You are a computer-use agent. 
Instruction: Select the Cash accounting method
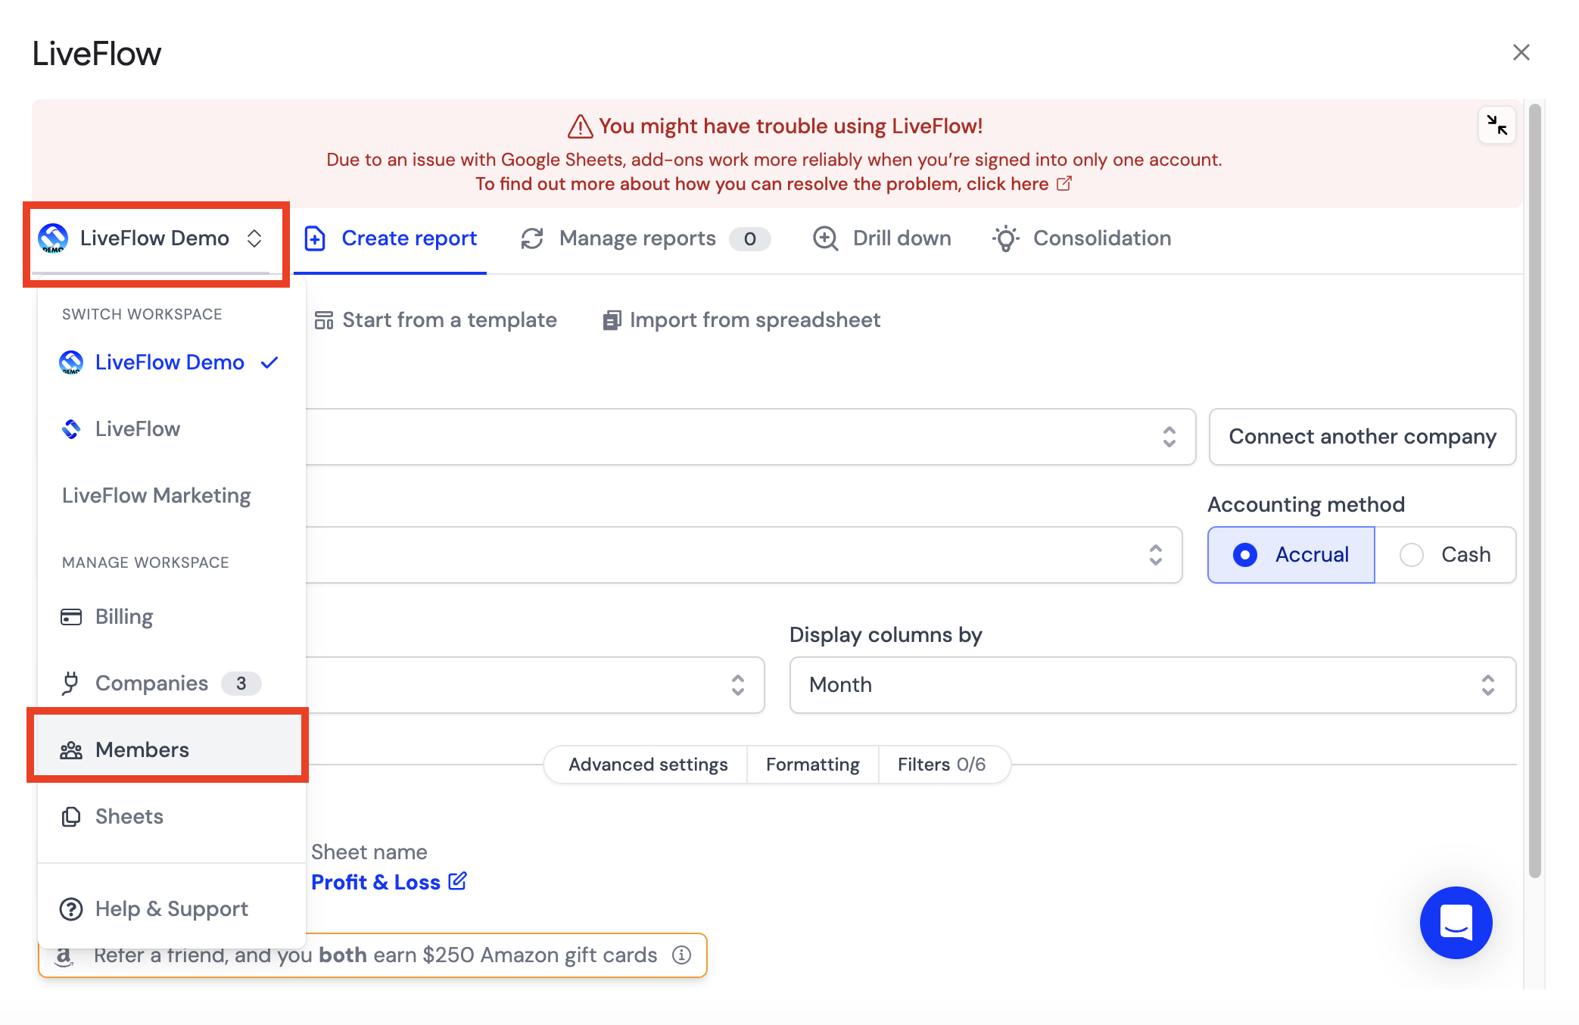pyautogui.click(x=1445, y=555)
